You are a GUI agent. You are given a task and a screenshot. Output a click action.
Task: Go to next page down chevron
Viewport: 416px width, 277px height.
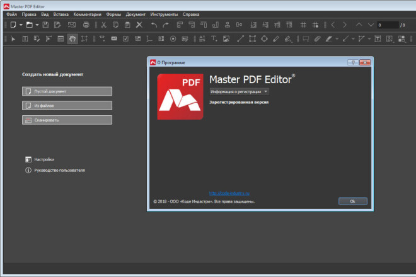click(x=371, y=25)
